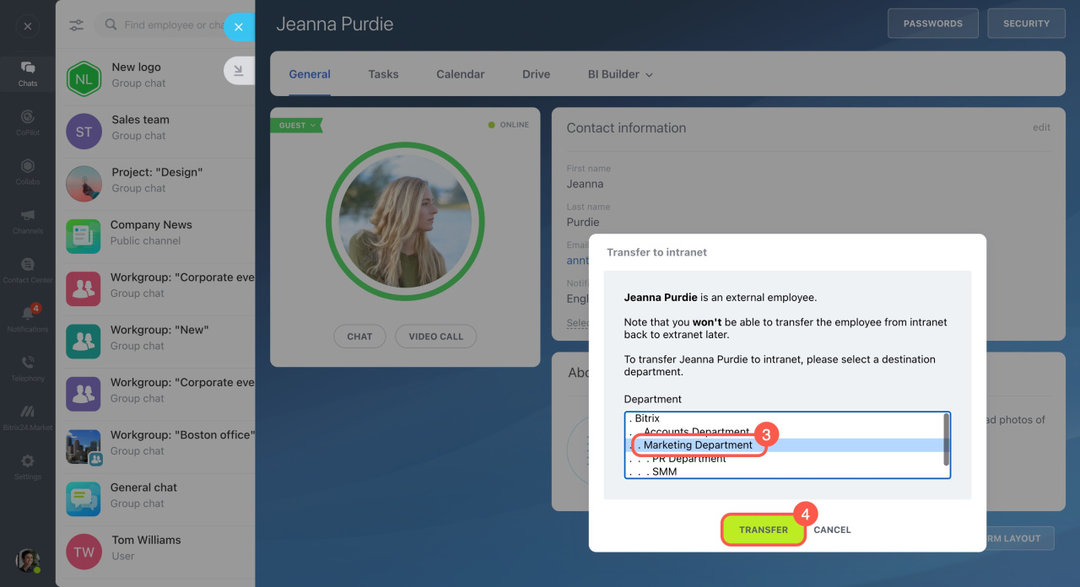Open the Chats section in sidebar
Viewport: 1080px width, 587px height.
click(x=28, y=73)
